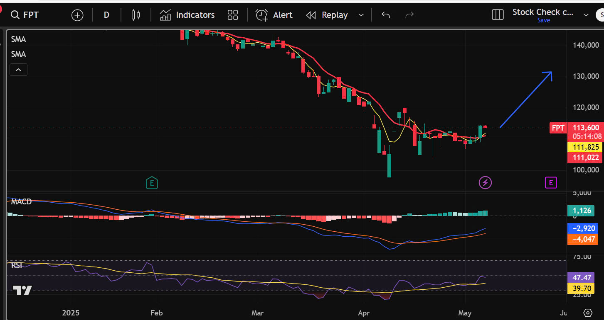Open the Indicators dialog
The image size is (604, 320).
(187, 15)
